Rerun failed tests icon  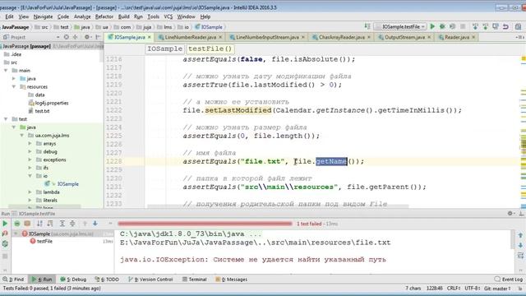[5, 234]
